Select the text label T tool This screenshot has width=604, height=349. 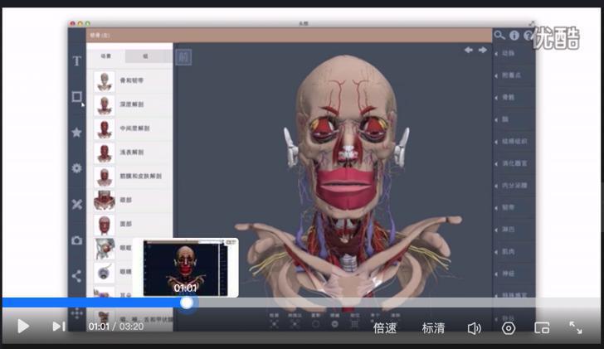(x=76, y=61)
